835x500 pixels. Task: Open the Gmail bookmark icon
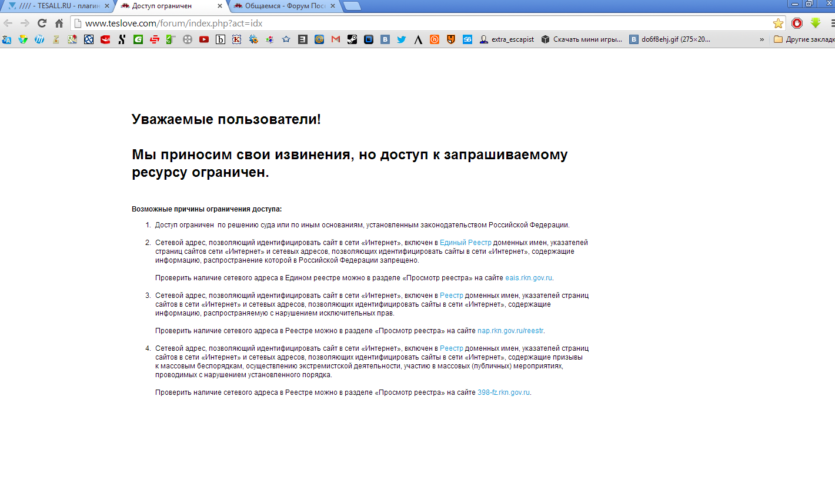(x=336, y=39)
